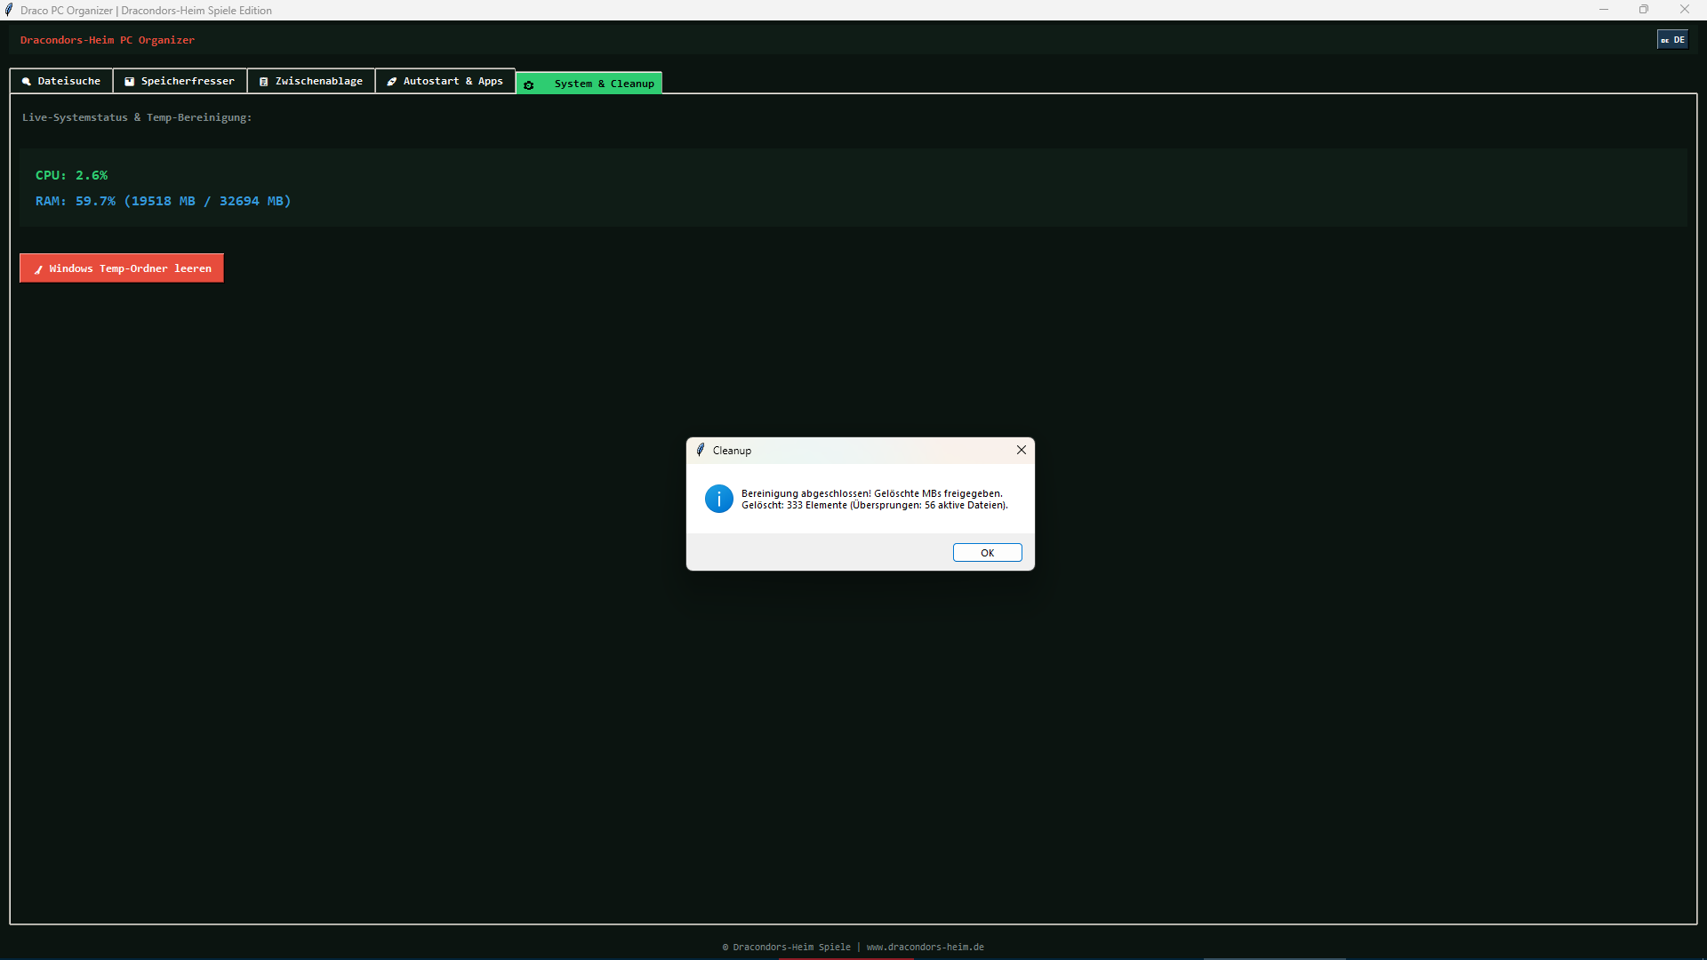Click the gear icon on System & Cleanup tab
This screenshot has width=1707, height=960.
[x=529, y=85]
